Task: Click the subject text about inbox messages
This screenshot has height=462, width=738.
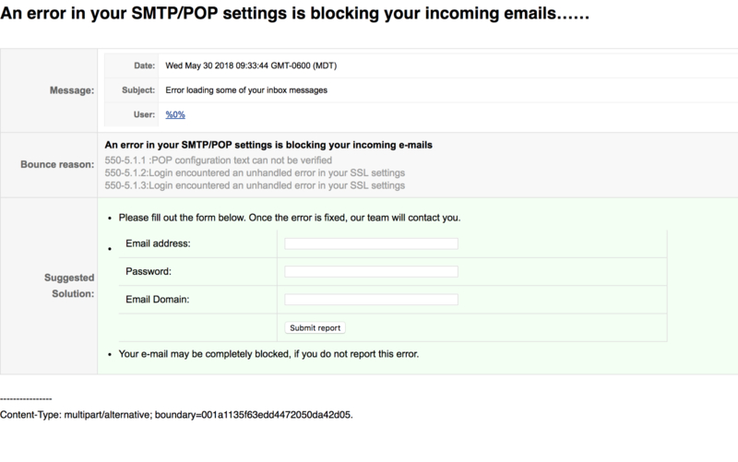Action: coord(246,89)
